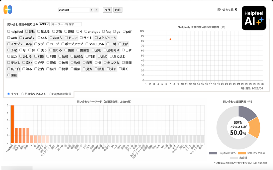
Task: Open the Helpfeel AI badge
Action: (x=254, y=18)
